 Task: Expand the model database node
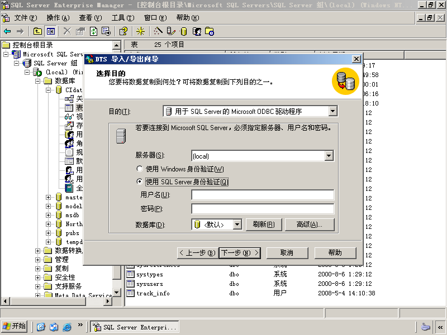pos(49,206)
